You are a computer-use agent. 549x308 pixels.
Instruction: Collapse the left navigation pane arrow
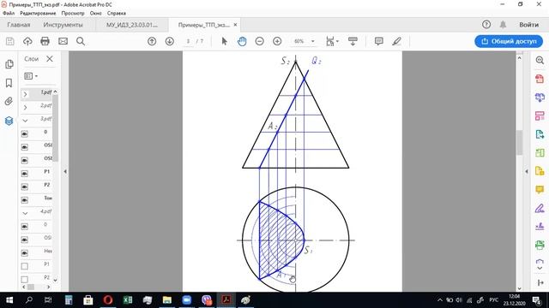coord(65,171)
